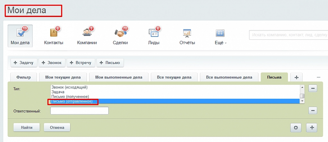This screenshot has width=328, height=142.
Task: Switch to Все выполненные дела tab
Action: click(x=229, y=77)
